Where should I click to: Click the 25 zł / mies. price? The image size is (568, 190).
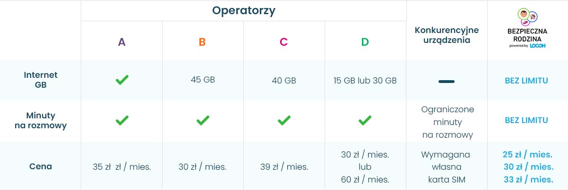527,155
